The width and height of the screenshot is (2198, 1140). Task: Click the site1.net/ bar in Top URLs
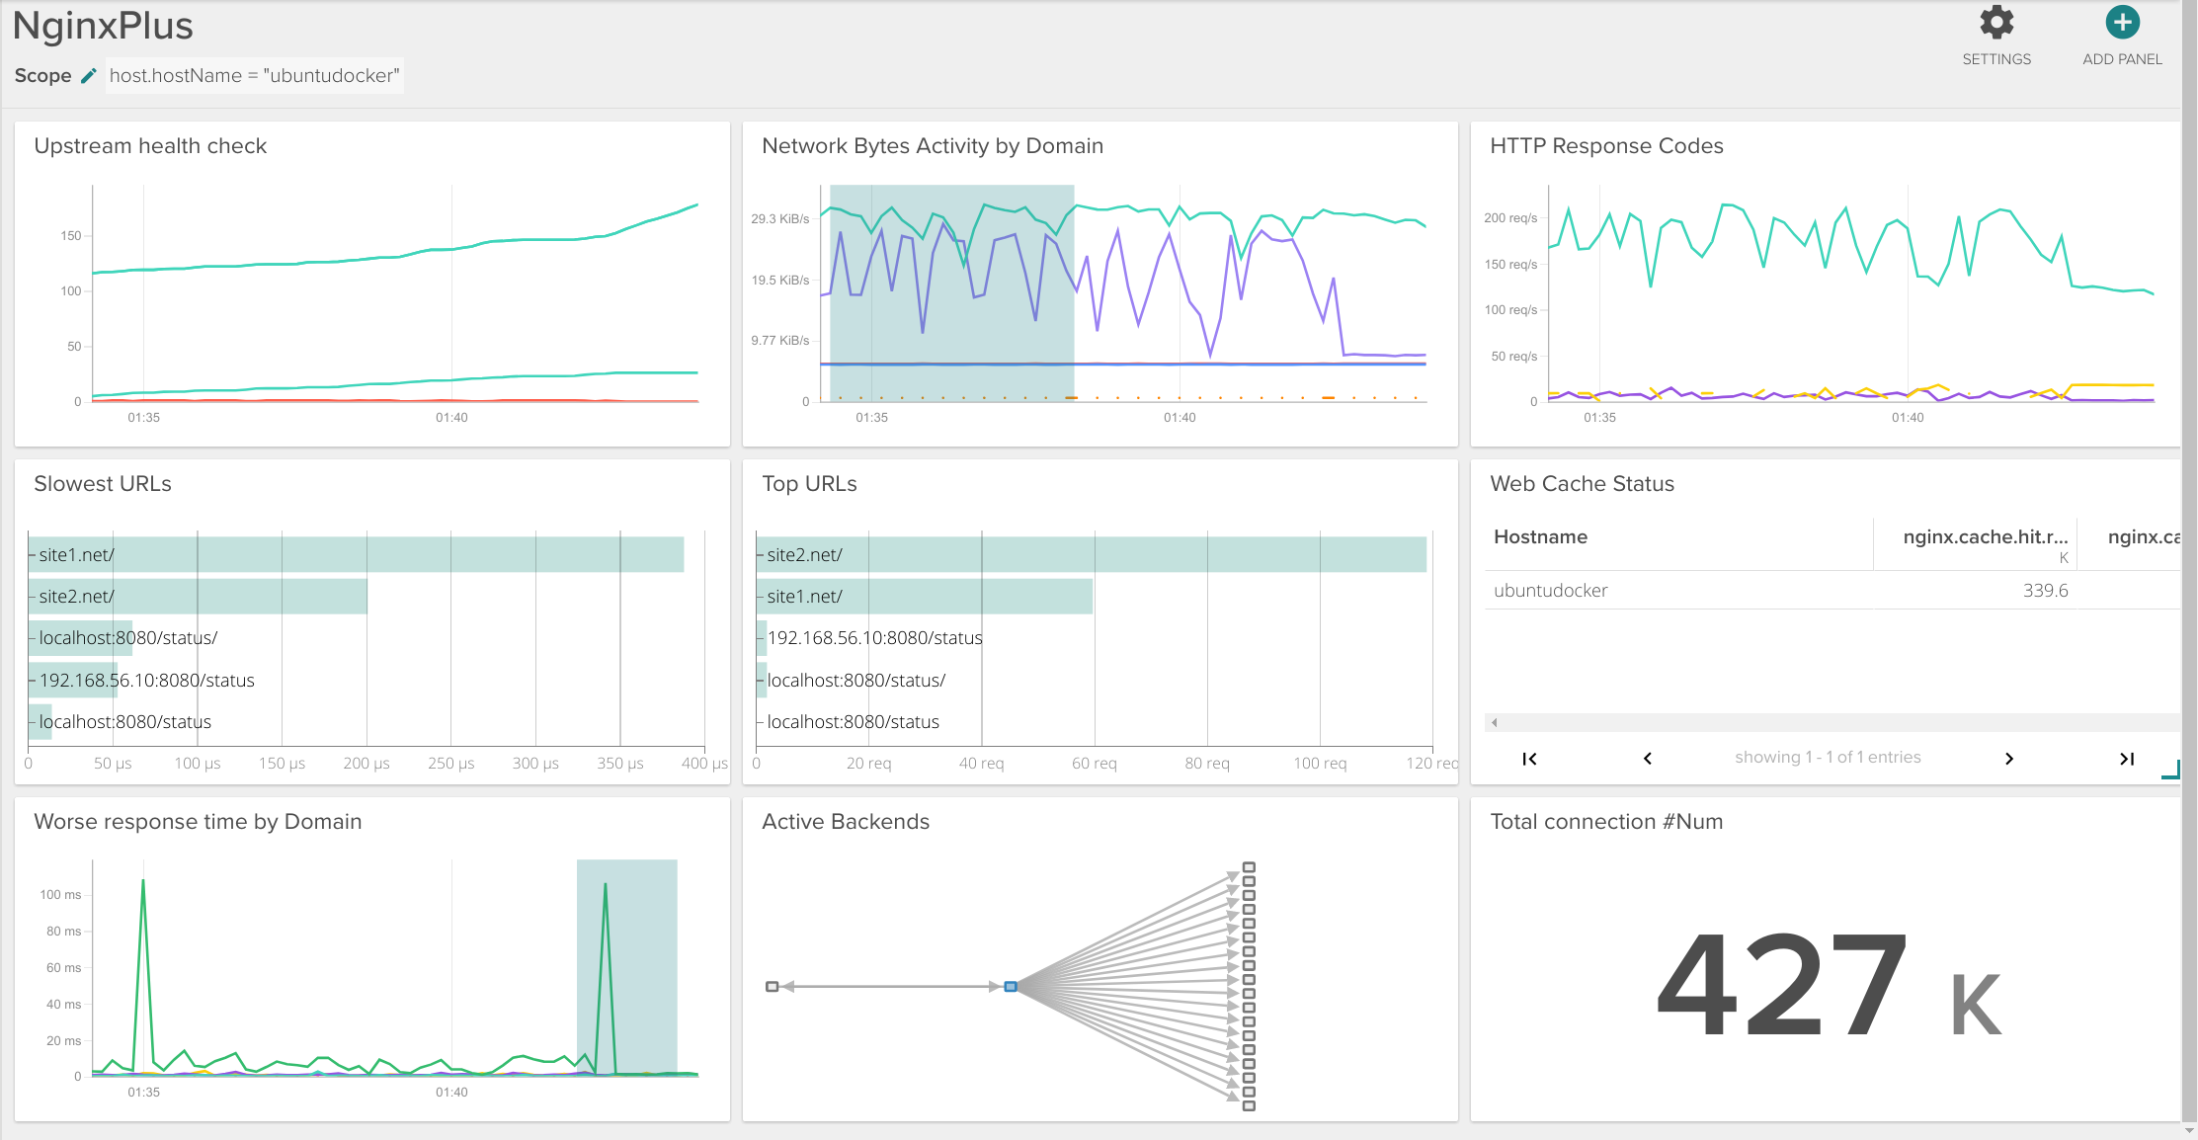[x=925, y=597]
